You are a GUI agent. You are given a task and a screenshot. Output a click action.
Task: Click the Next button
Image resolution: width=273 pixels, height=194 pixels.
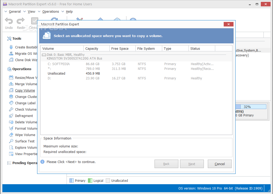(192, 164)
